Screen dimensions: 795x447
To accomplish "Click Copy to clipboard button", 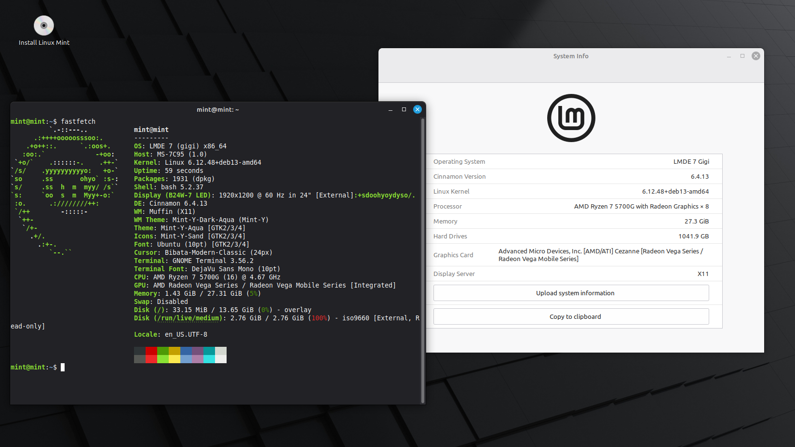I will pos(571,316).
